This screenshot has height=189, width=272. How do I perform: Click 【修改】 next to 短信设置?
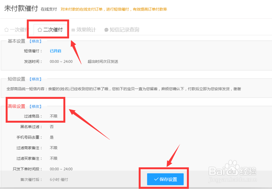click(x=35, y=79)
